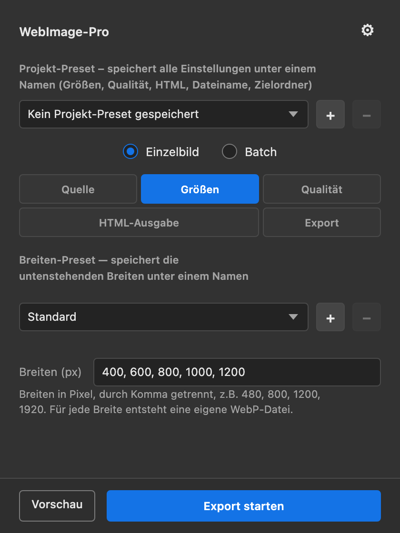Image resolution: width=400 pixels, height=533 pixels.
Task: Switch to the Größen tab
Action: pos(200,189)
